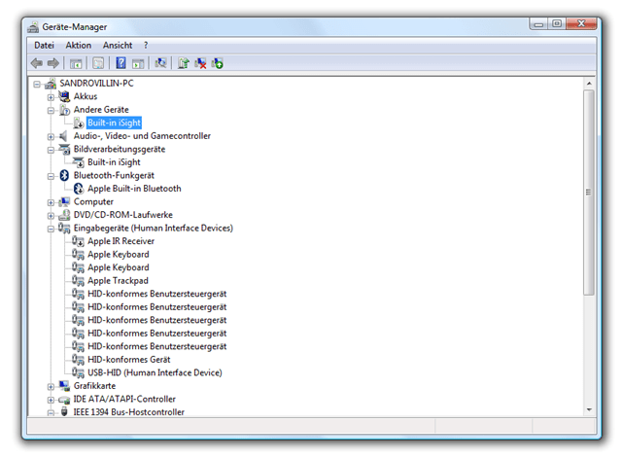
Task: Click the Apple IR Receiver device icon
Action: pyautogui.click(x=79, y=241)
